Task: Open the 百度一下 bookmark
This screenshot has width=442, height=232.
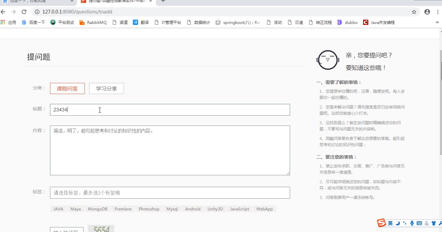Action: pyautogui.click(x=33, y=22)
